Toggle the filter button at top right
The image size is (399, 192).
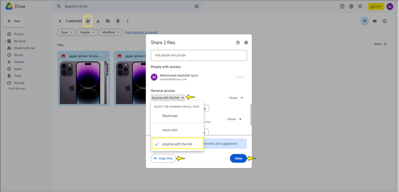(x=365, y=21)
